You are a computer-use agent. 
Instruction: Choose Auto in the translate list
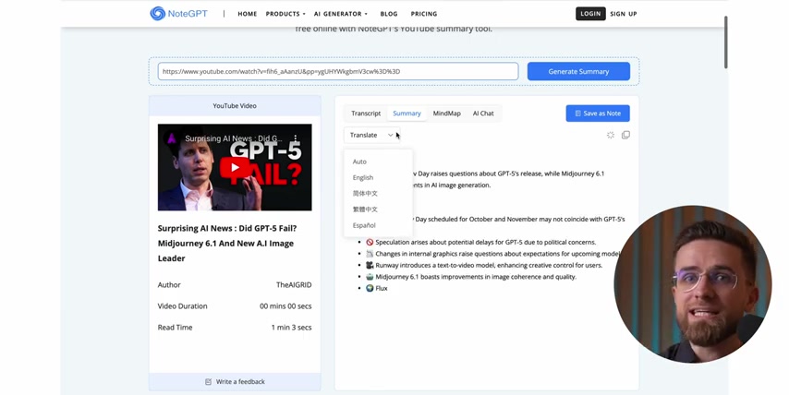click(359, 162)
